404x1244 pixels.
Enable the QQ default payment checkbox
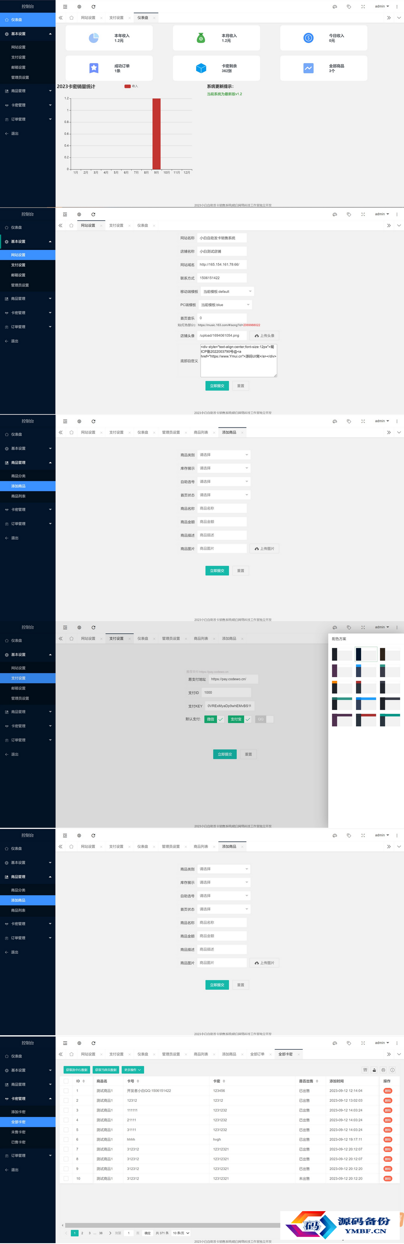coord(265,719)
